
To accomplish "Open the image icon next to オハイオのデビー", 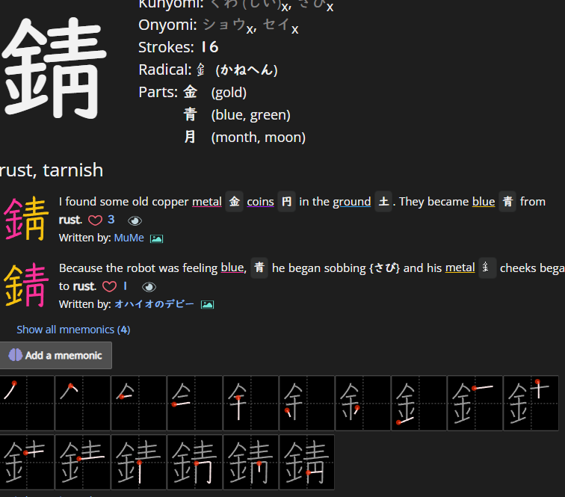I will pos(207,304).
